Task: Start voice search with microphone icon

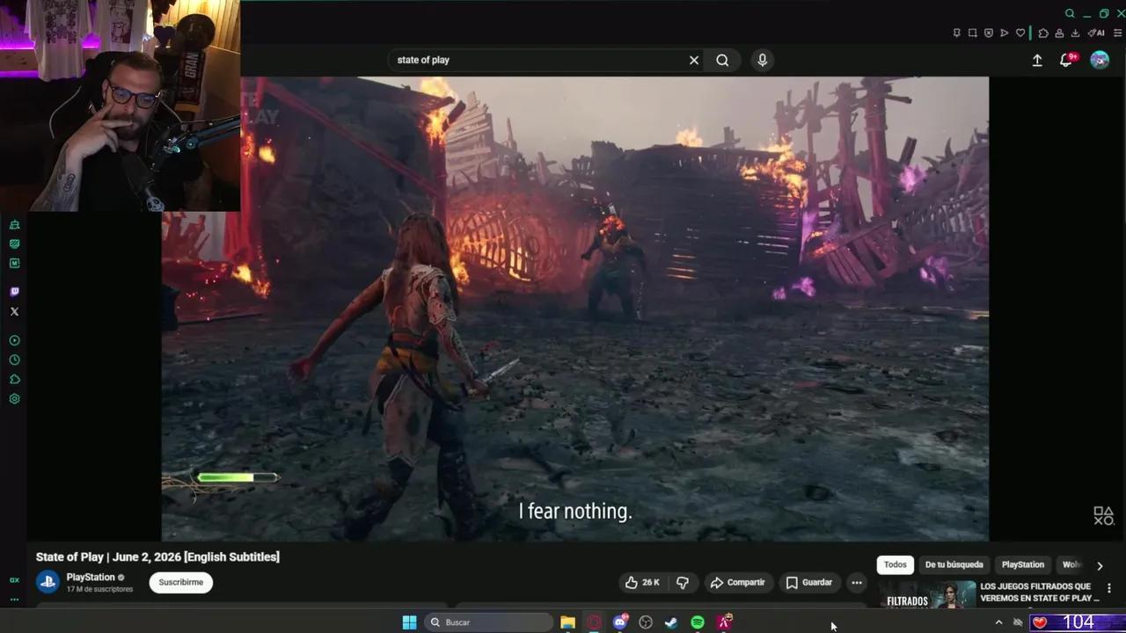Action: click(762, 60)
